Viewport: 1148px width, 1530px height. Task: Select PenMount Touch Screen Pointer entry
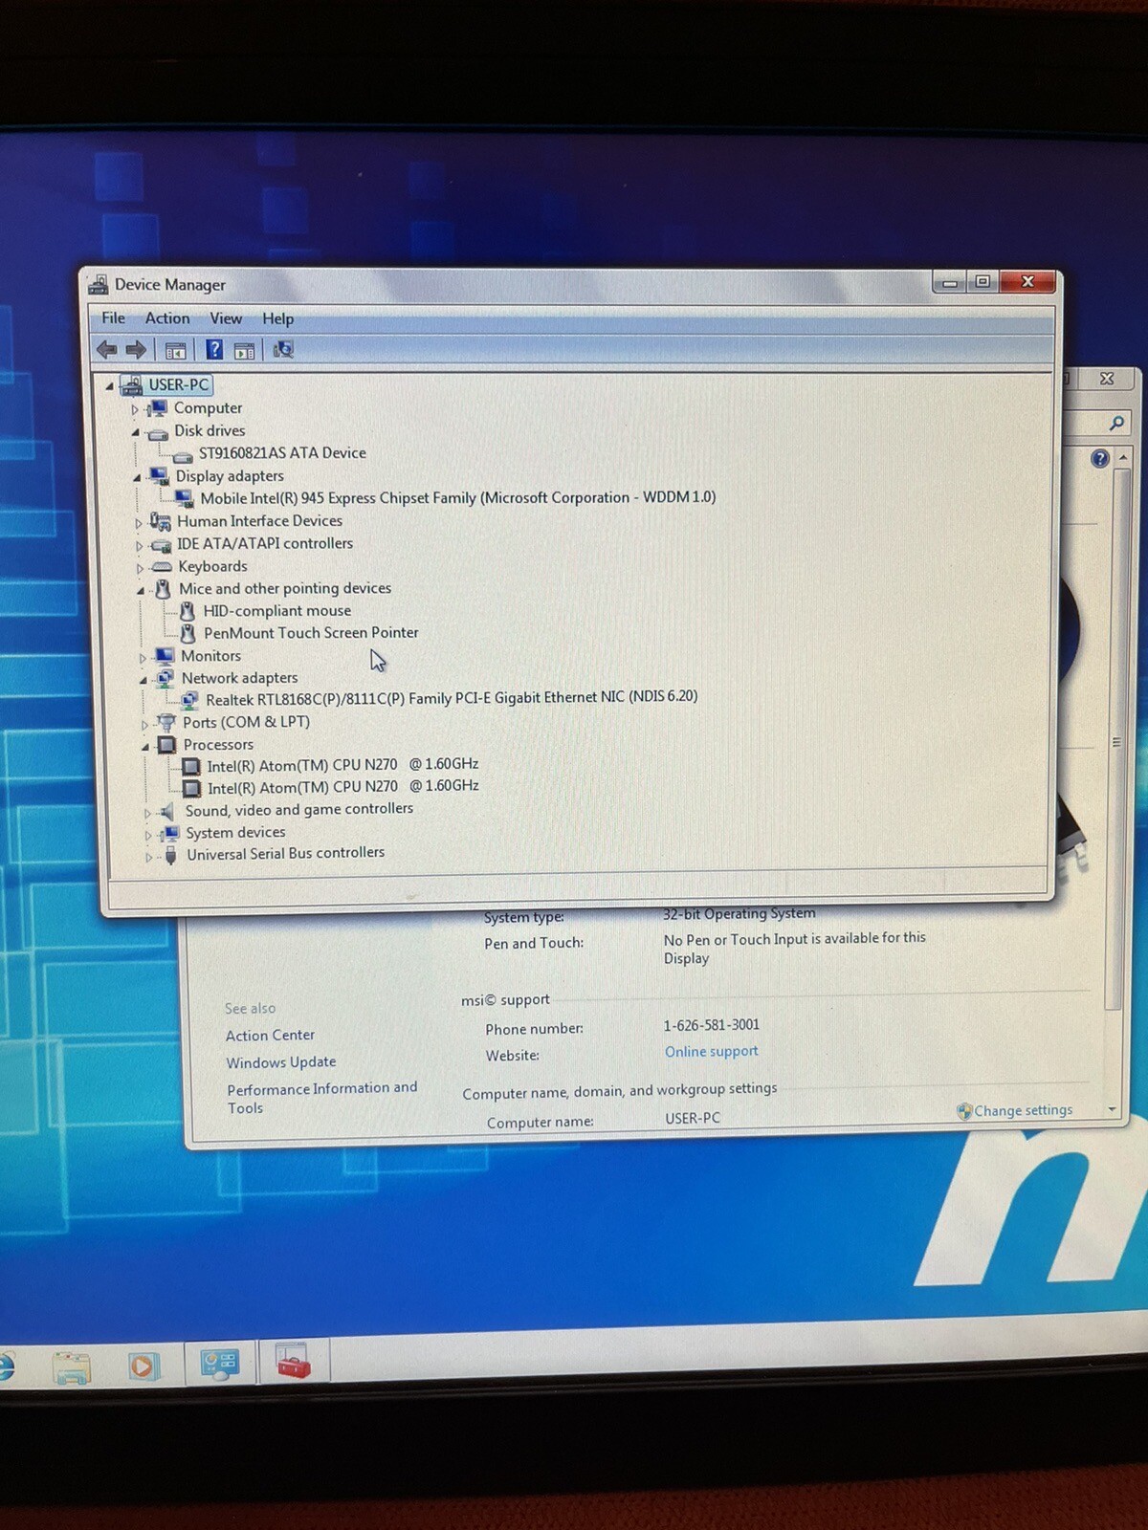pos(311,633)
